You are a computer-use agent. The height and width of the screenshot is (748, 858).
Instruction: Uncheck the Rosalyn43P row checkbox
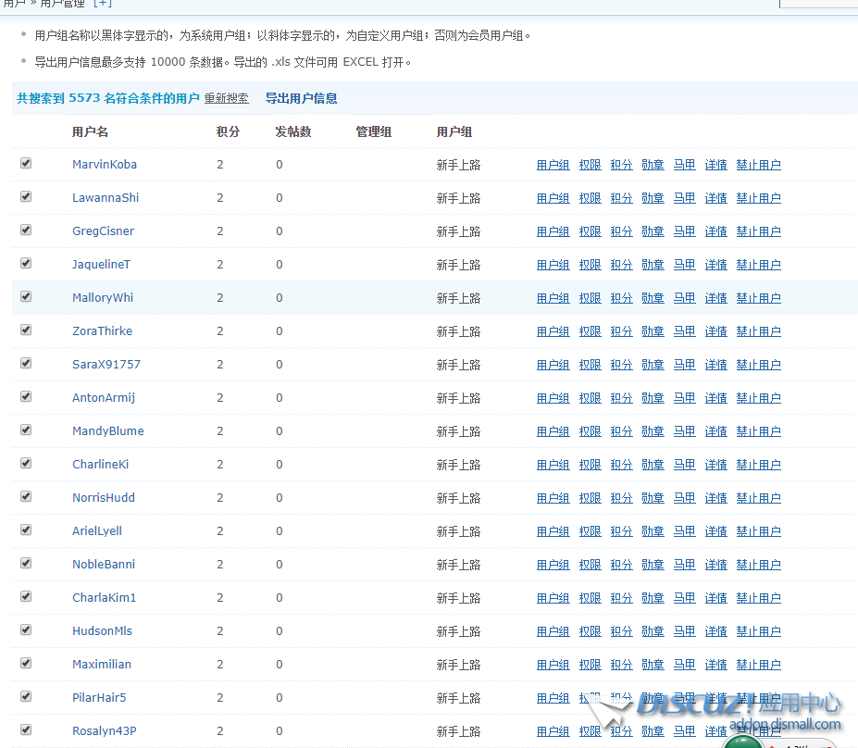[x=26, y=729]
